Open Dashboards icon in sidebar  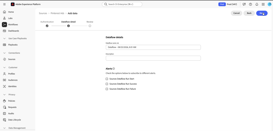pyautogui.click(x=4, y=31)
